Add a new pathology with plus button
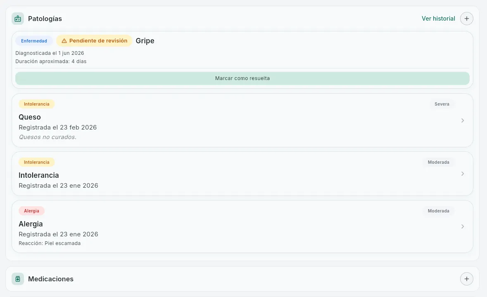Viewport: 487px width, 297px height. (466, 19)
